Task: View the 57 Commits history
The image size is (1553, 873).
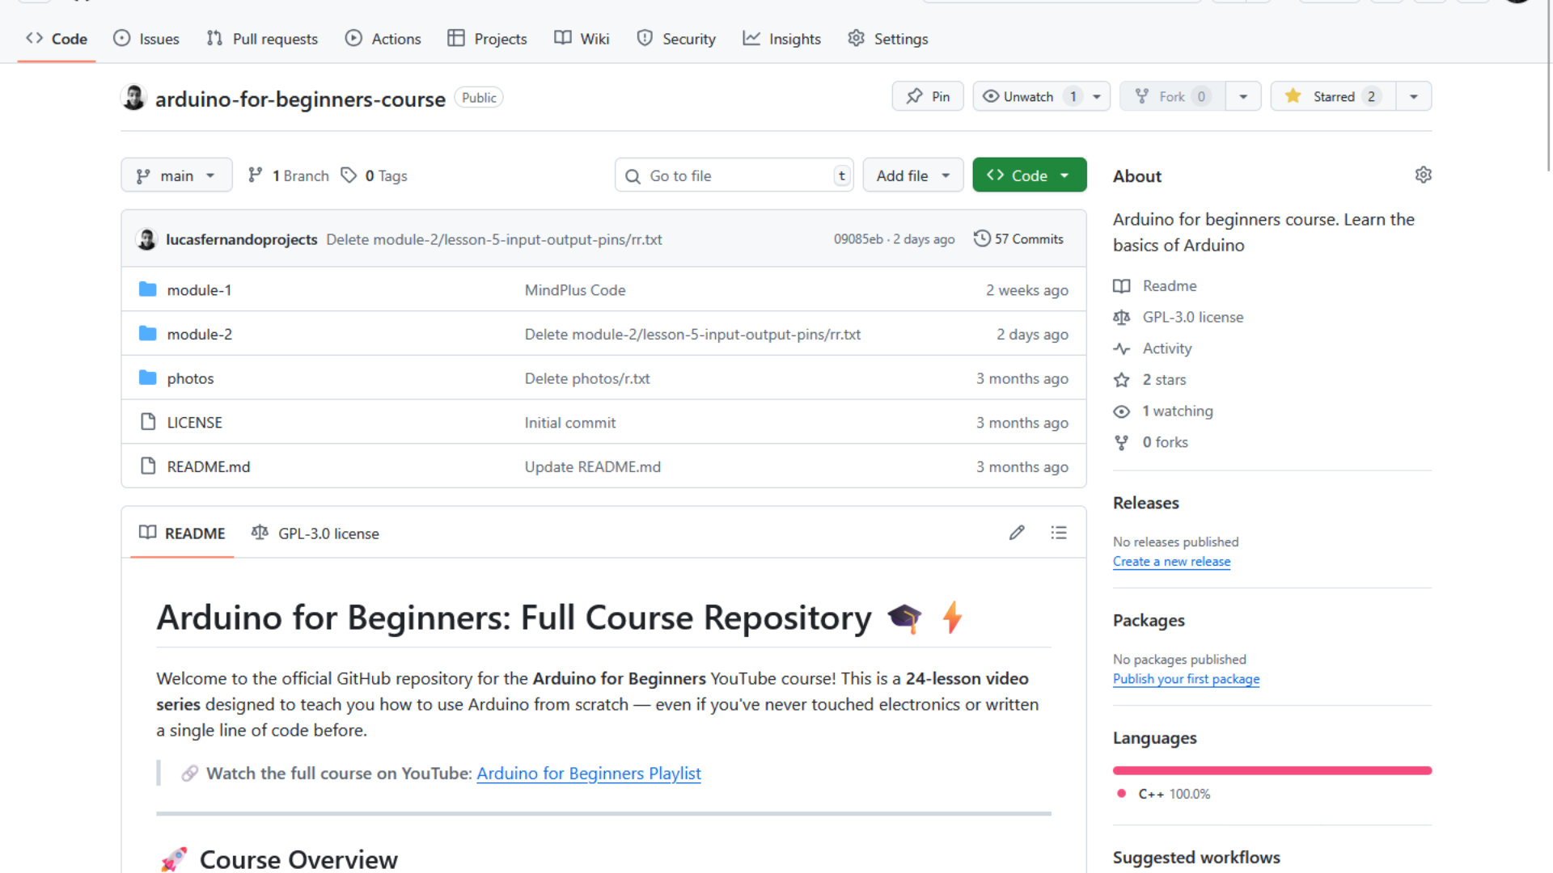Action: (1018, 239)
